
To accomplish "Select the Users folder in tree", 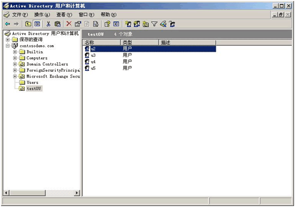I will (x=32, y=82).
